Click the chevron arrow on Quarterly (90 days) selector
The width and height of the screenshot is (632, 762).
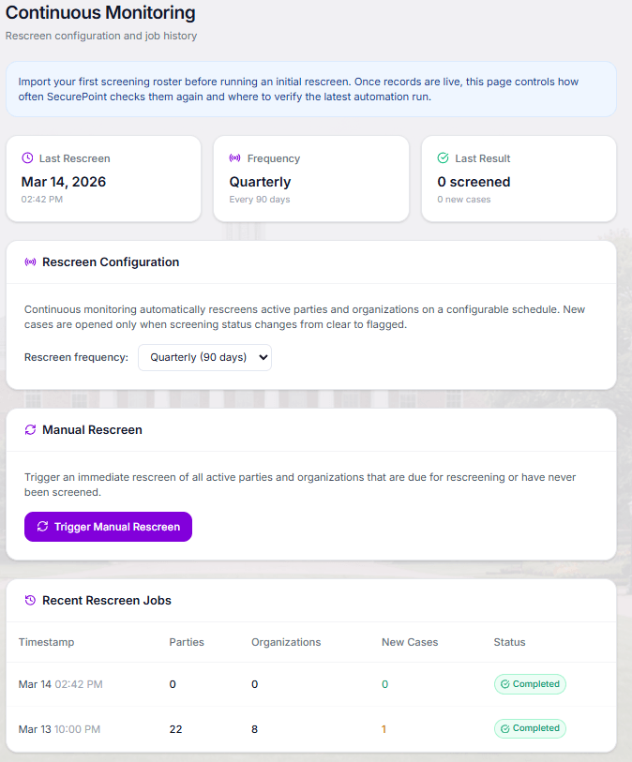(263, 357)
